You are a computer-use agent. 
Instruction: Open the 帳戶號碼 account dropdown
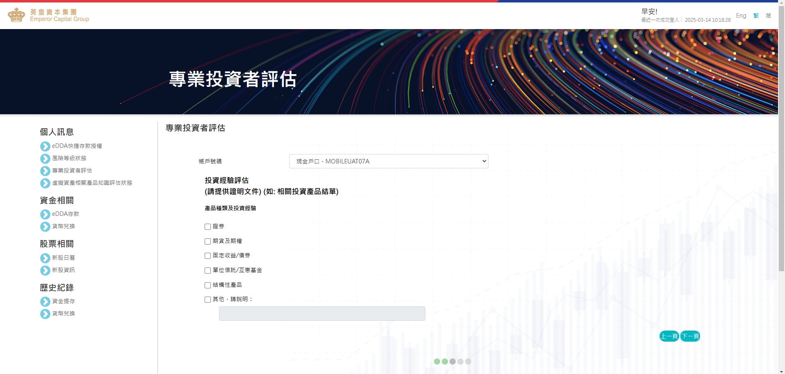[x=388, y=161]
